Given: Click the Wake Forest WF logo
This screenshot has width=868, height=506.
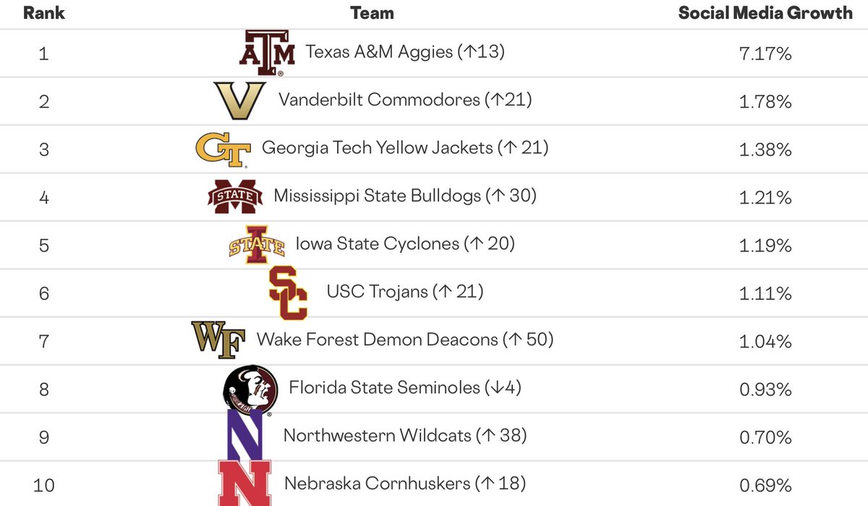Looking at the screenshot, I should click(x=218, y=340).
